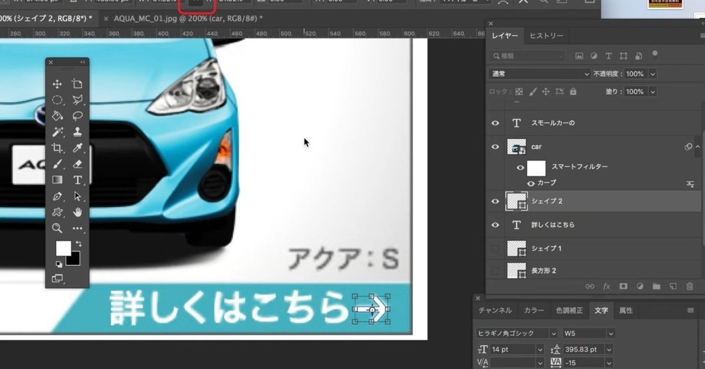The width and height of the screenshot is (705, 369).
Task: Open the -15 tracking dropdown
Action: tap(609, 364)
